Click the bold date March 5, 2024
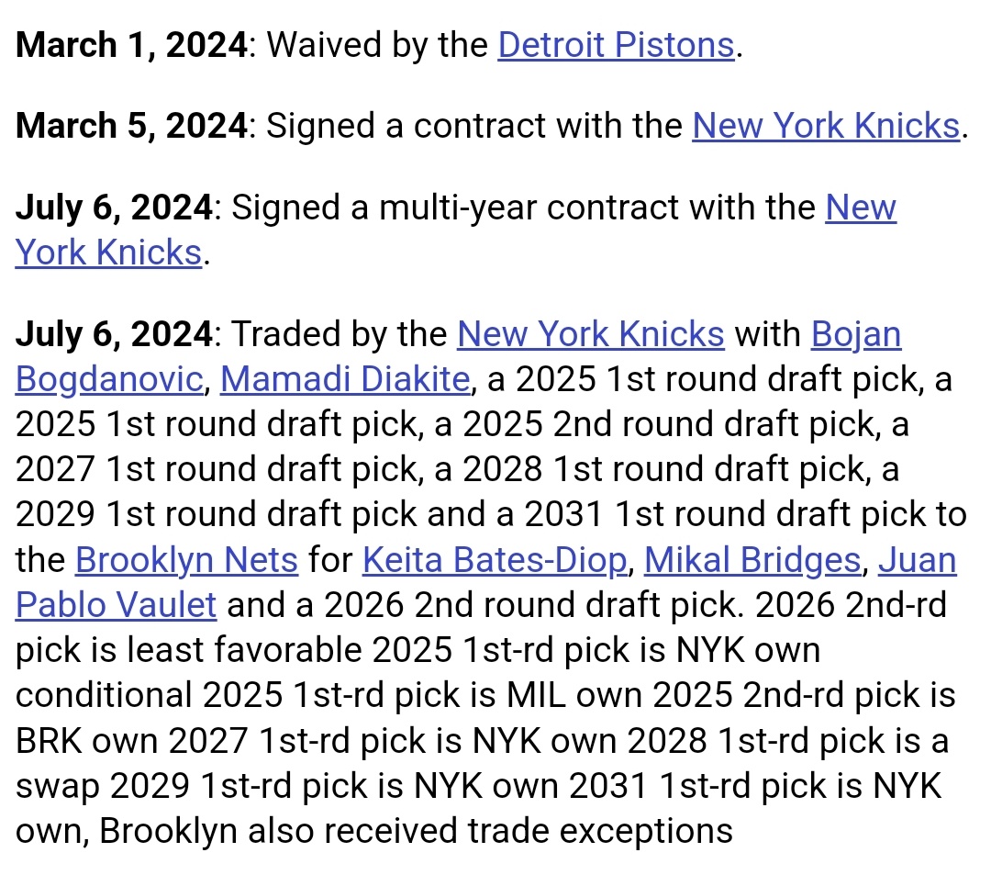Screen dimensions: 991x875 [x=131, y=126]
